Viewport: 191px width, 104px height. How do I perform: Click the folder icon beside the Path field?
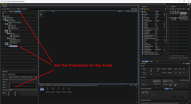[x=36, y=77]
